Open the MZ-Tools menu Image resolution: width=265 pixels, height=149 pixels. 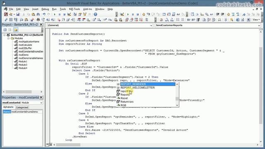point(75,9)
